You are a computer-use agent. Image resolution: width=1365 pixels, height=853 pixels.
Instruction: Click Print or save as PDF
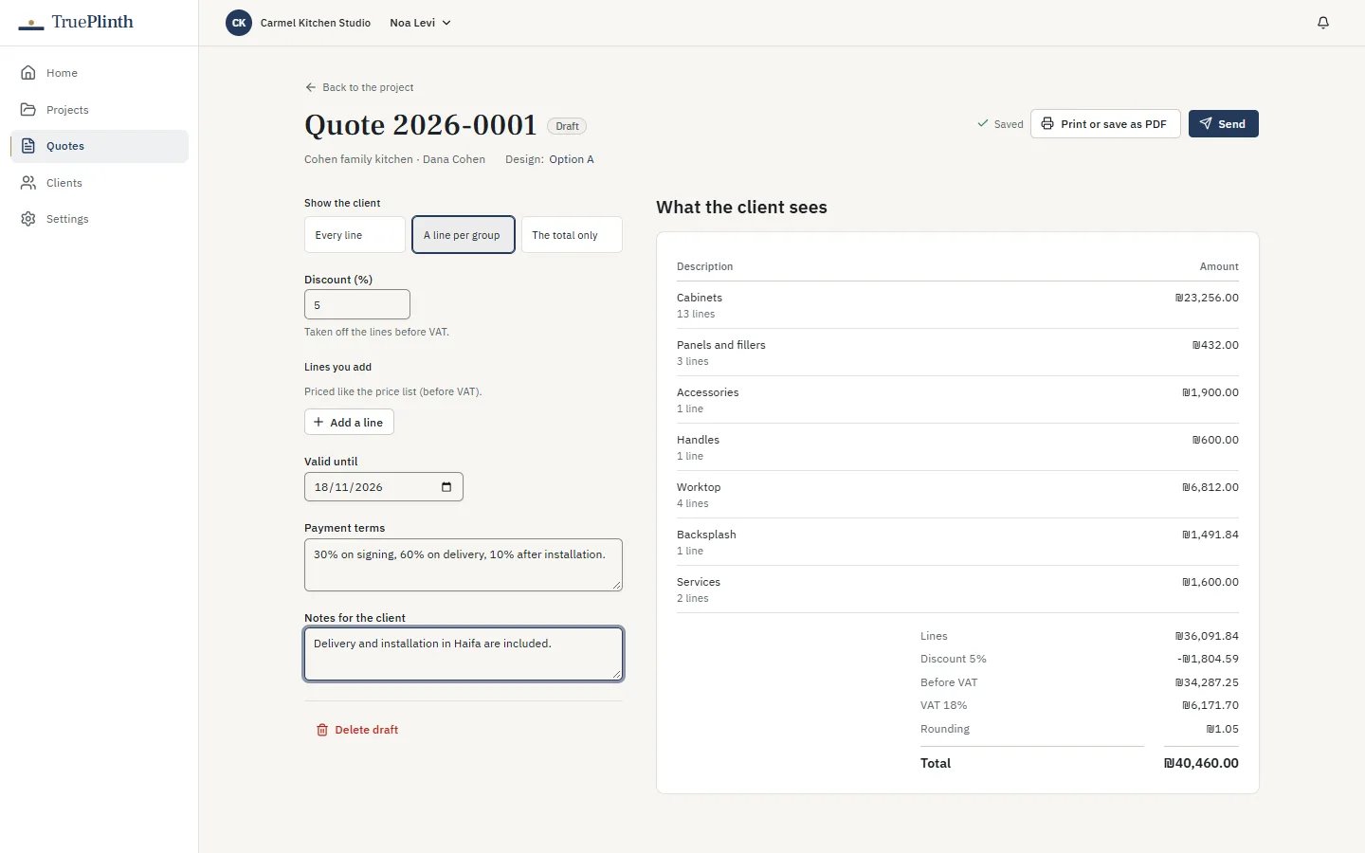coord(1105,124)
